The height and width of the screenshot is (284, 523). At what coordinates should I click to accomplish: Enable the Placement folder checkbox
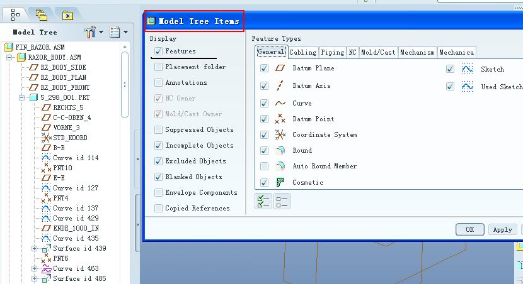[x=158, y=67]
